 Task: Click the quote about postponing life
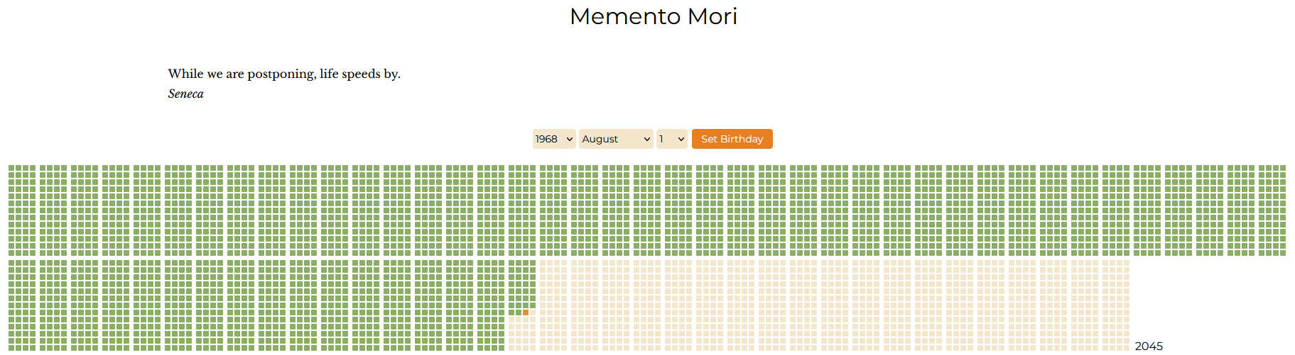284,74
